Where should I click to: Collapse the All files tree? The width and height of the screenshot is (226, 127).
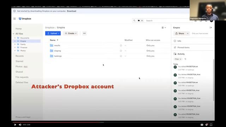[x=13, y=34]
